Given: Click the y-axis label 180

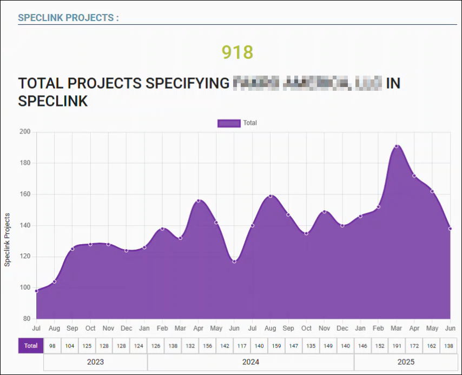Looking at the screenshot, I should pos(25,163).
